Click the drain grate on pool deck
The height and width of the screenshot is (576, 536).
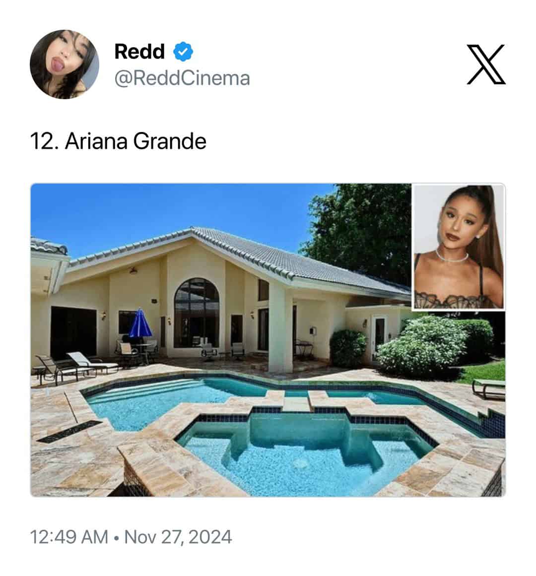(69, 432)
